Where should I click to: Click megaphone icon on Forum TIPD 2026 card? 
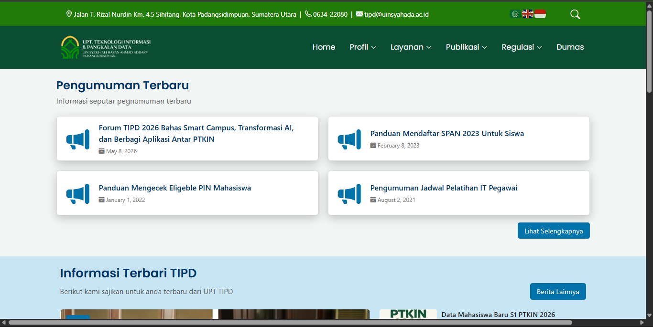(77, 139)
